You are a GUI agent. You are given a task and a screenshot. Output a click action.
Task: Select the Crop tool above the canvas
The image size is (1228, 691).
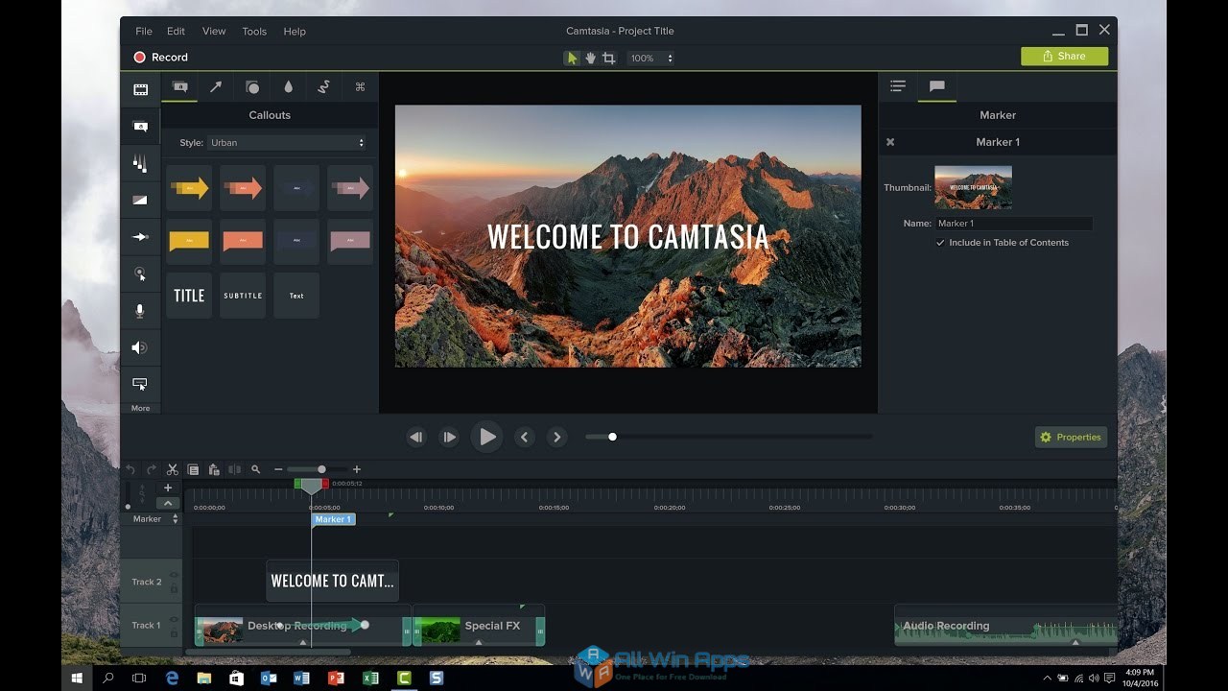(x=608, y=58)
